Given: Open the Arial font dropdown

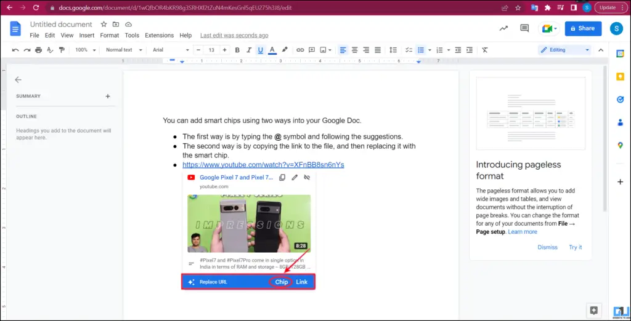Looking at the screenshot, I should (171, 50).
